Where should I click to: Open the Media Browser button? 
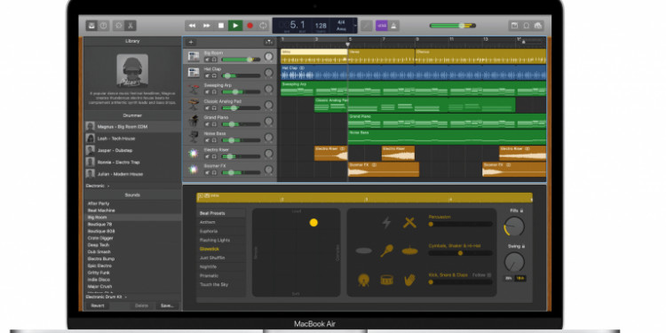point(539,26)
